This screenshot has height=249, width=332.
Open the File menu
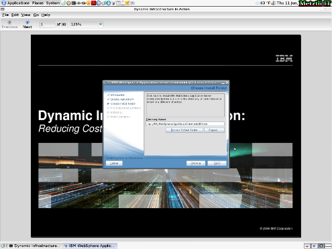click(5, 15)
